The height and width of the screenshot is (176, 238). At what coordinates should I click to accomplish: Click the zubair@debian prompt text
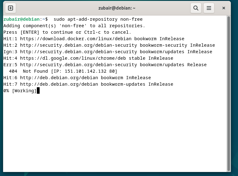(x=25, y=19)
